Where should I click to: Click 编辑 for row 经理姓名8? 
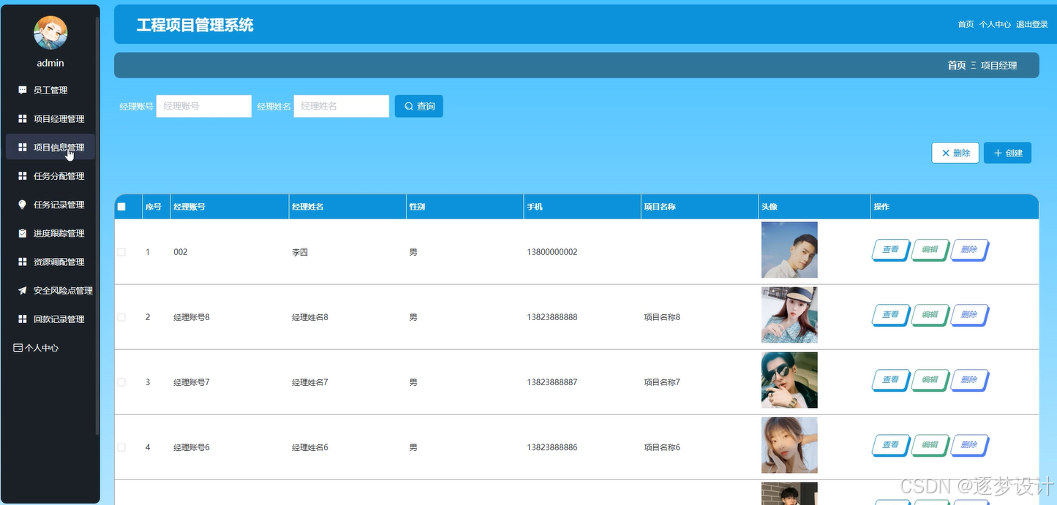(x=930, y=315)
